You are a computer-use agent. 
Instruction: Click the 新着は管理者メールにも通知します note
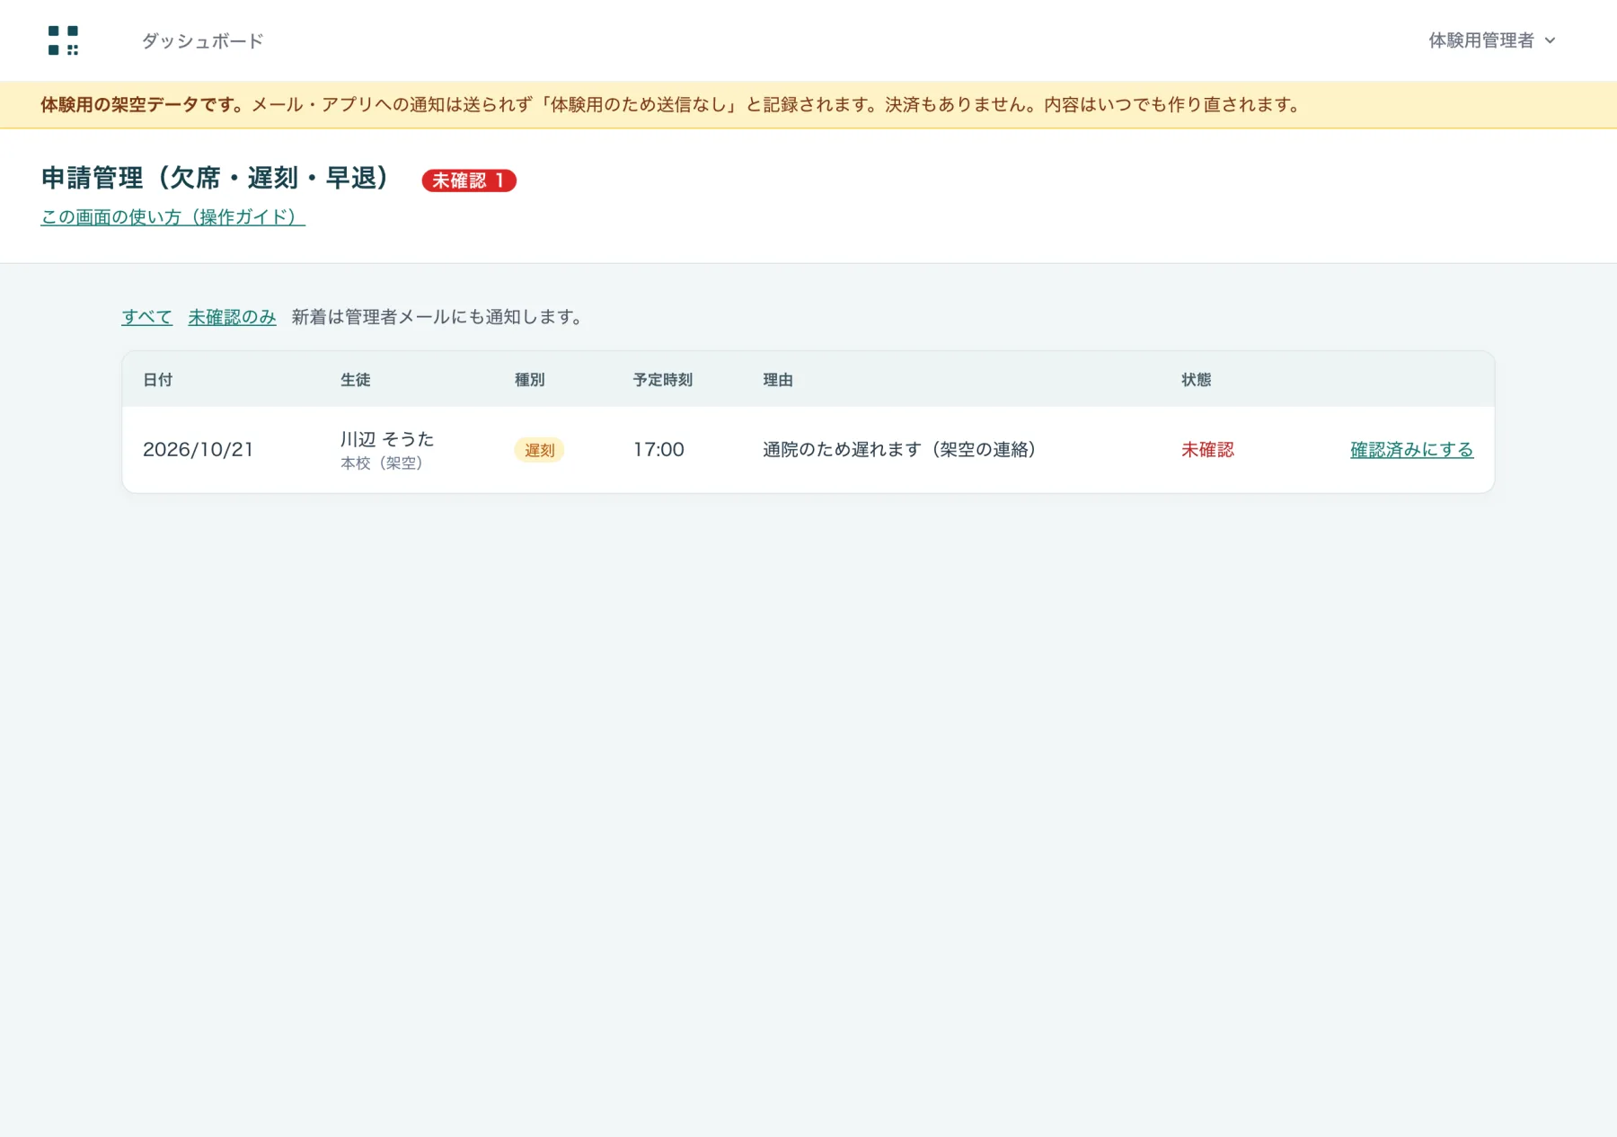tap(437, 317)
